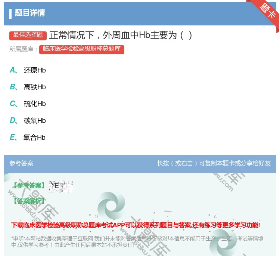
Task: Open the 临床医学检验高级职称总题库 link
Action: click(82, 49)
